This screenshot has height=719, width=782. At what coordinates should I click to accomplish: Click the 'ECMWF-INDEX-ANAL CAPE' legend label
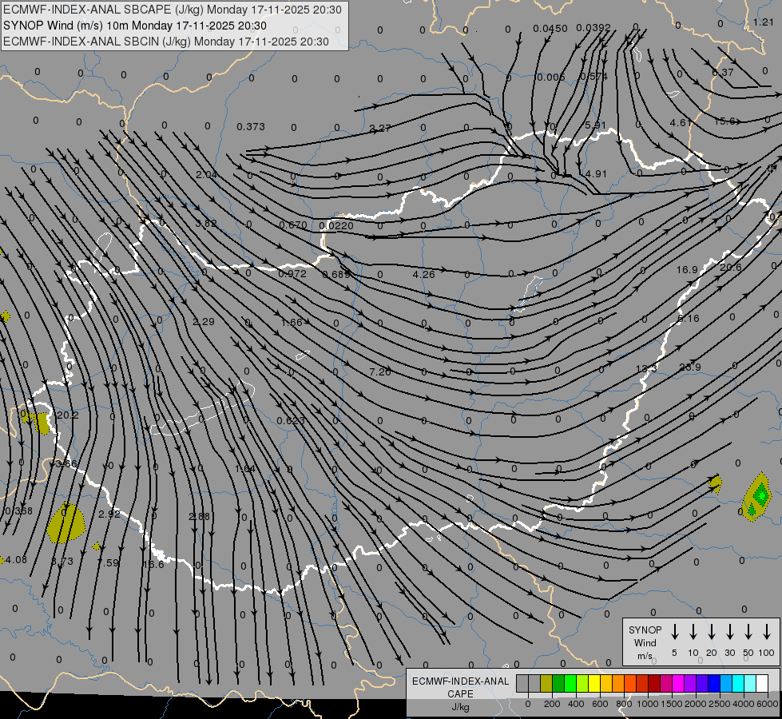point(460,688)
